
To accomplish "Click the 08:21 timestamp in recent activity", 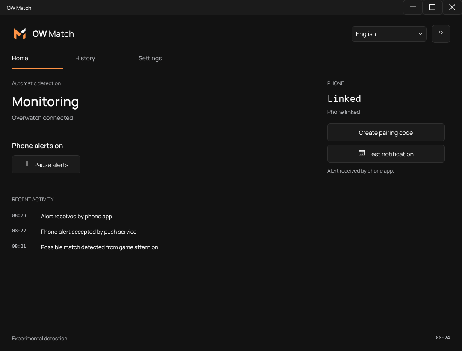I will coord(19,247).
